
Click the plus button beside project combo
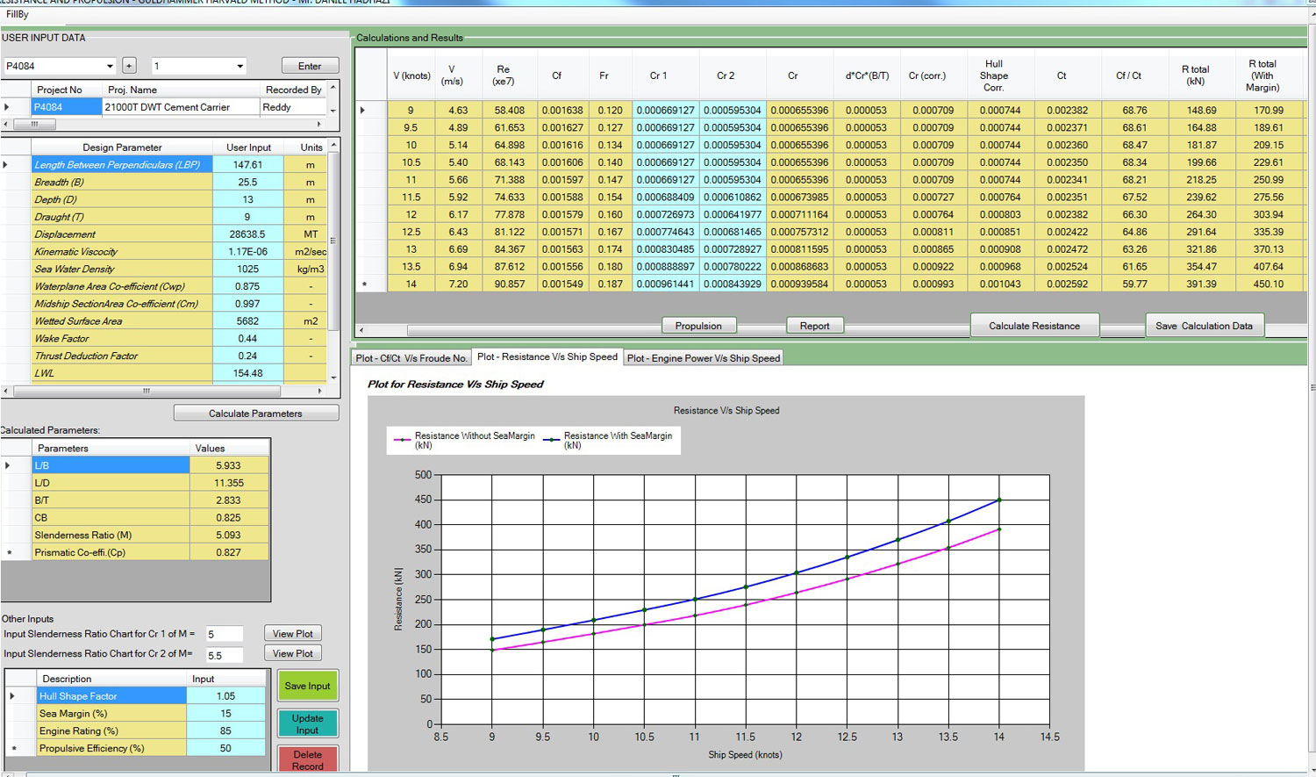click(129, 66)
